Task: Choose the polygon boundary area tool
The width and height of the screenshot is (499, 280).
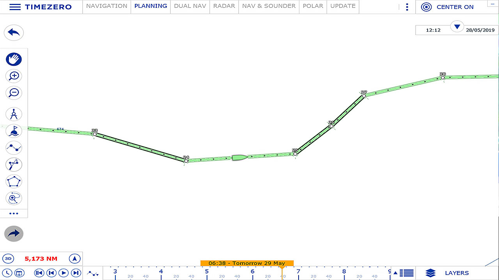Action: [14, 182]
